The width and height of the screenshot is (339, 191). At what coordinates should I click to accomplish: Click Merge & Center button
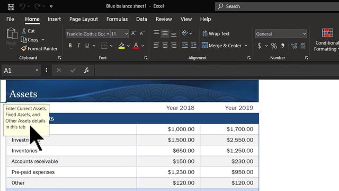(221, 46)
